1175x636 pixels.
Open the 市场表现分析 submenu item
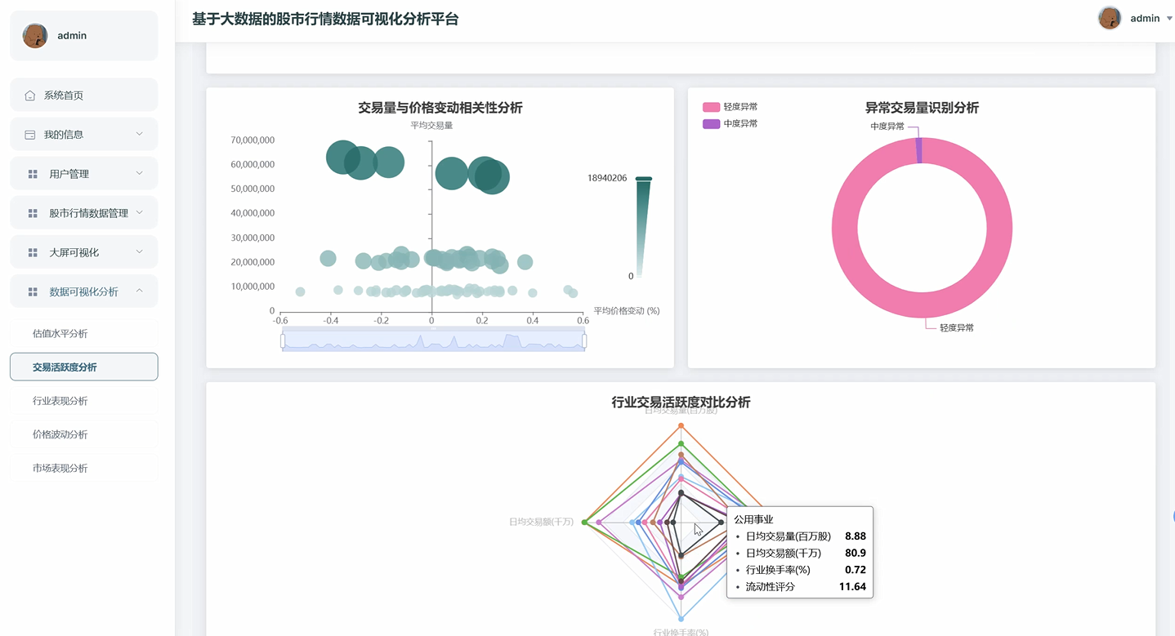point(84,467)
